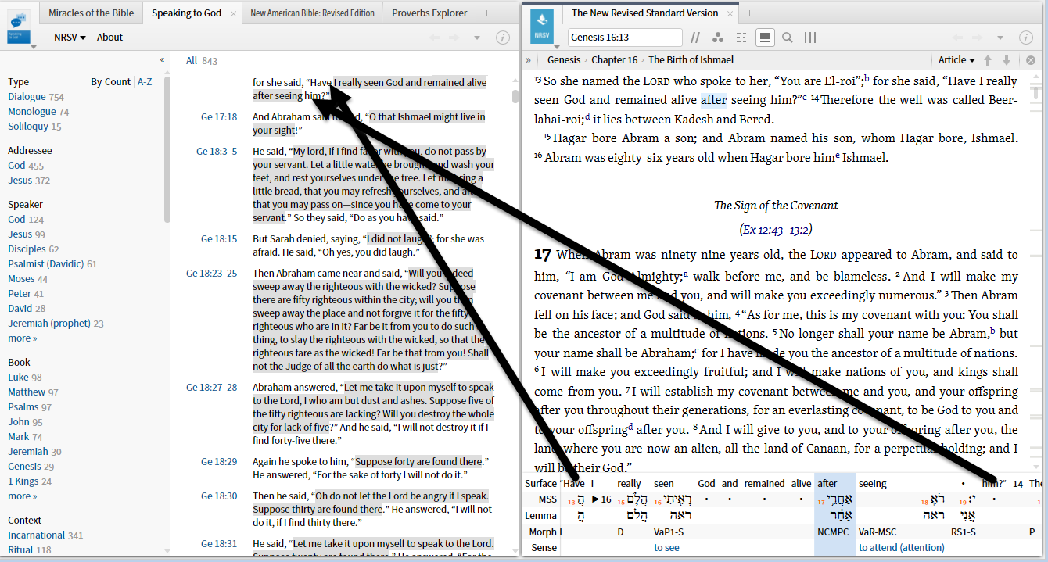Toggle the interlinear pane button
This screenshot has width=1048, height=562.
pyautogui.click(x=764, y=38)
